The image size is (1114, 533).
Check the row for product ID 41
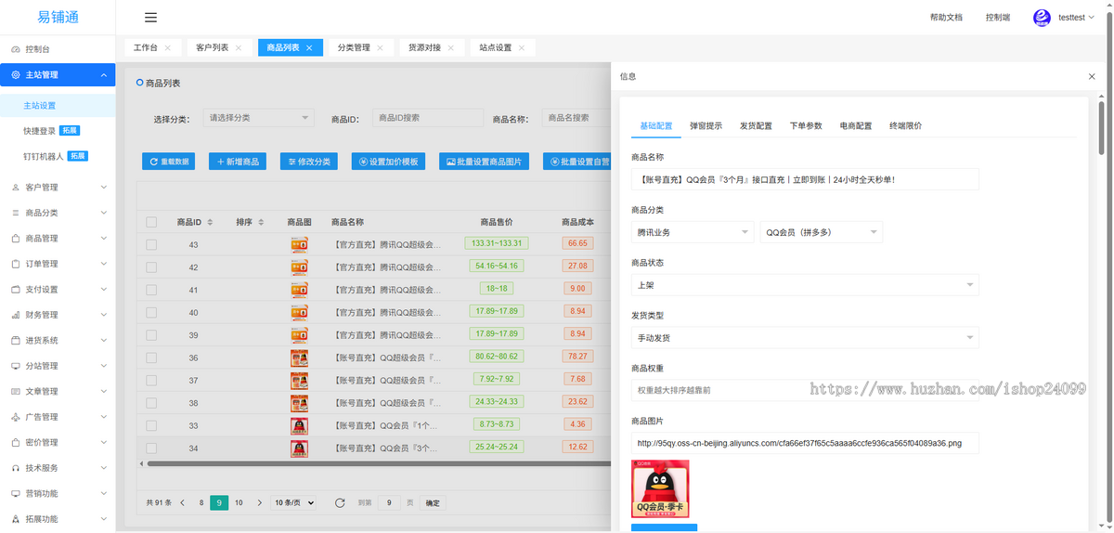151,290
